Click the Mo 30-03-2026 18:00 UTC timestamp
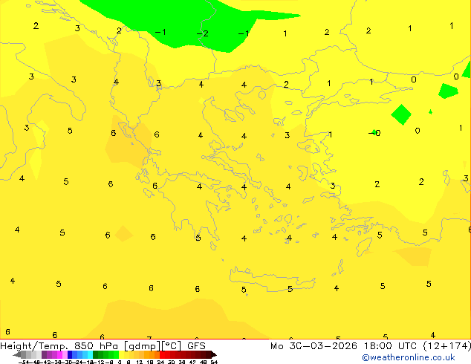The image size is (471, 364). (345, 346)
